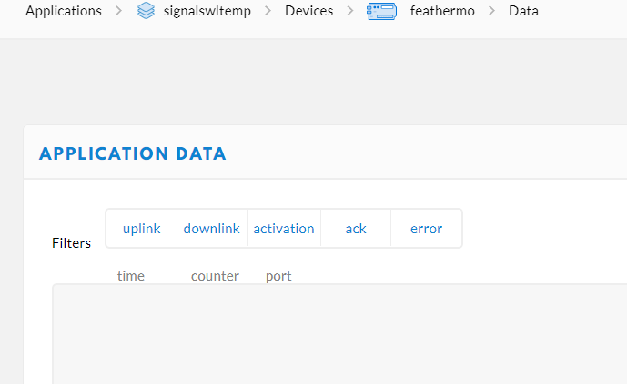627x384 pixels.
Task: Click the feathermo device board icon
Action: (381, 12)
